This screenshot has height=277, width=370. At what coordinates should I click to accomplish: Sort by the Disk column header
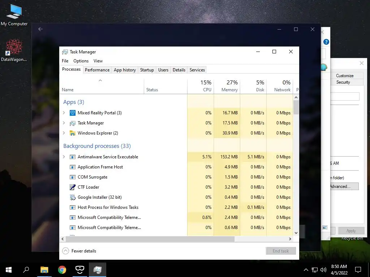coord(253,86)
